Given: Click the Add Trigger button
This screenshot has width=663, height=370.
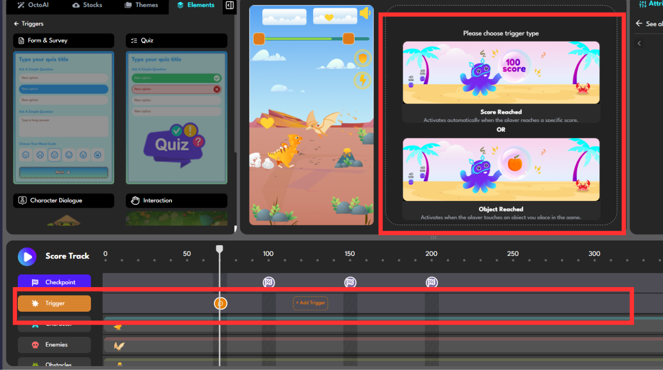Looking at the screenshot, I should [310, 303].
